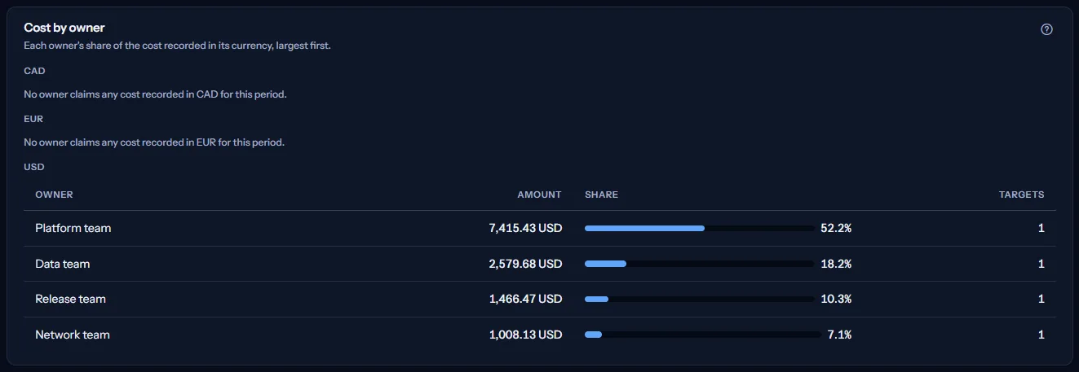Click the Data team share progress bar
1079x372 pixels.
point(699,264)
